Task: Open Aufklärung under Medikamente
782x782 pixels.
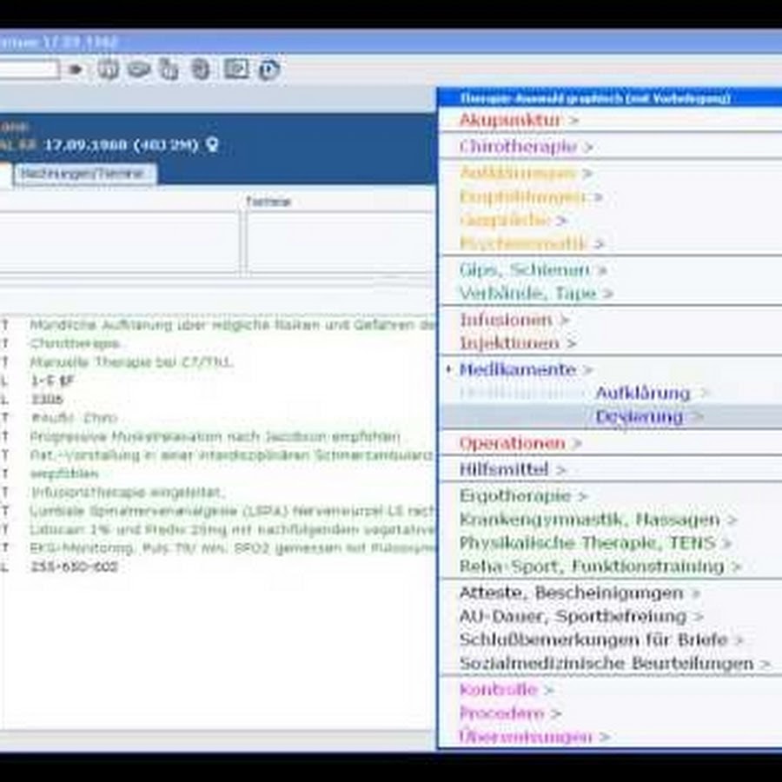Action: [x=642, y=393]
